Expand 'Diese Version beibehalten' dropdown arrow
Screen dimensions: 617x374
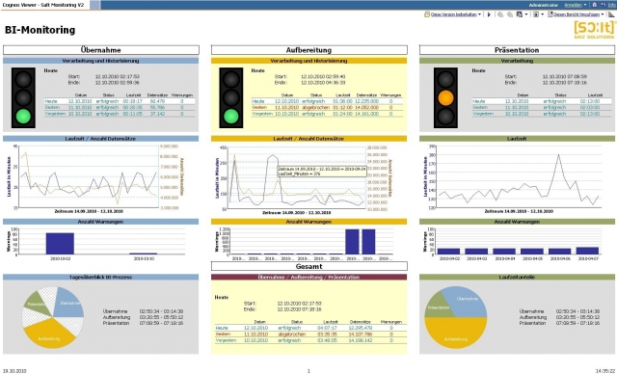click(480, 14)
